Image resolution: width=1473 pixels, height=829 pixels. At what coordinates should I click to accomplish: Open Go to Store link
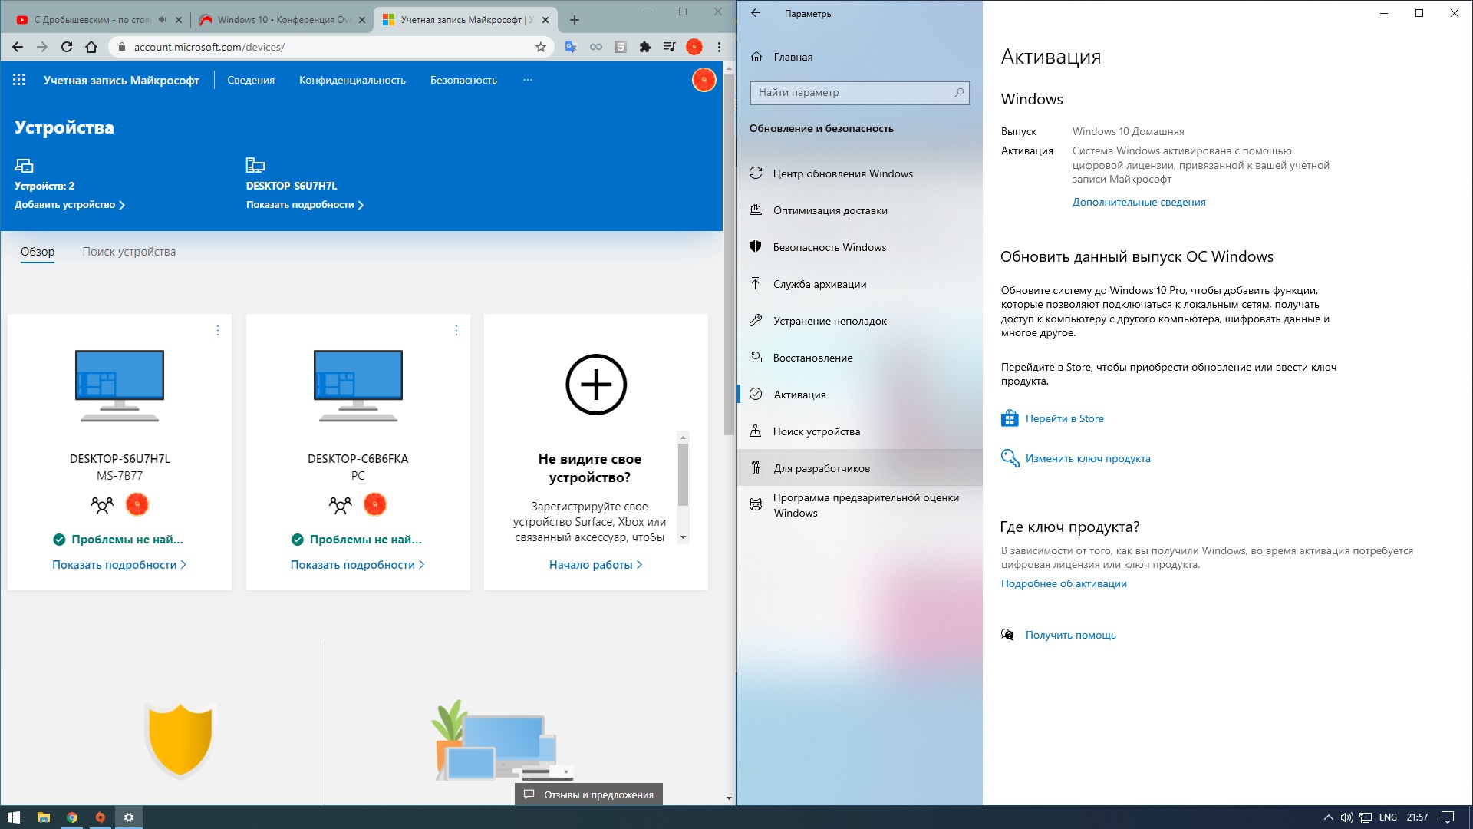tap(1064, 418)
